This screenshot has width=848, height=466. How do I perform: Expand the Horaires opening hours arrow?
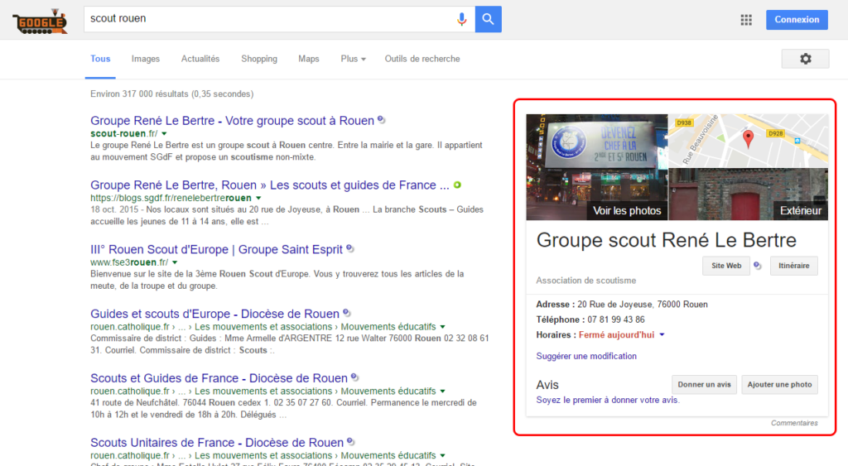coord(662,335)
